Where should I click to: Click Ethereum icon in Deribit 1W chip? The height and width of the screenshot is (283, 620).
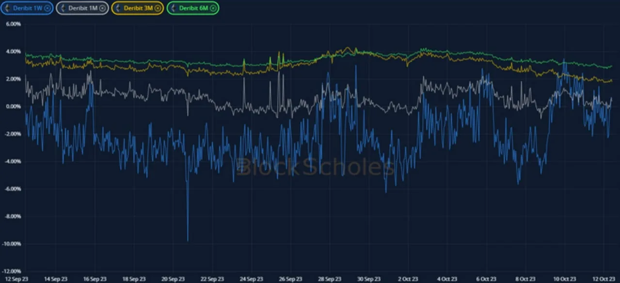(x=7, y=8)
